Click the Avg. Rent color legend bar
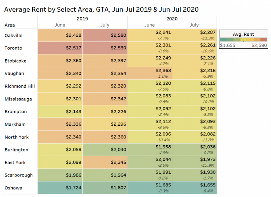The image size is (271, 197). click(x=244, y=40)
